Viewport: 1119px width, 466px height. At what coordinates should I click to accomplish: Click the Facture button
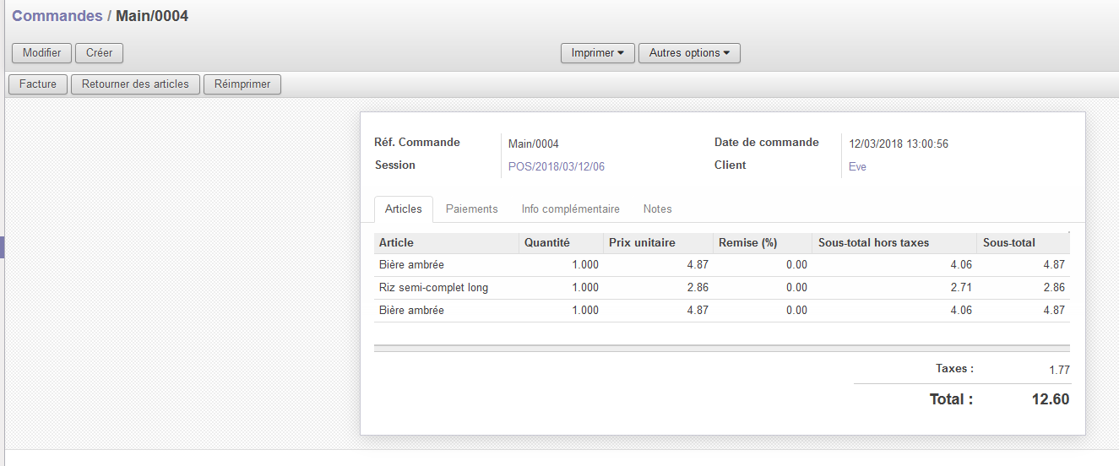(37, 84)
